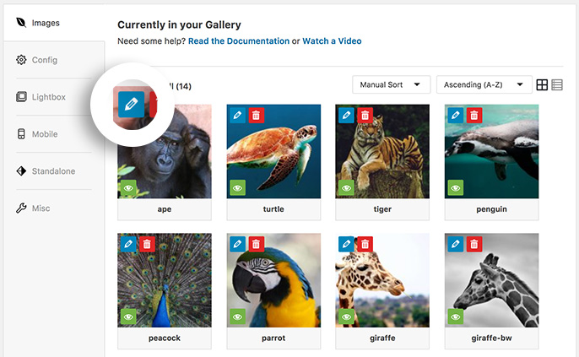Click the edit pencil on turtle image
The width and height of the screenshot is (579, 357).
point(236,115)
